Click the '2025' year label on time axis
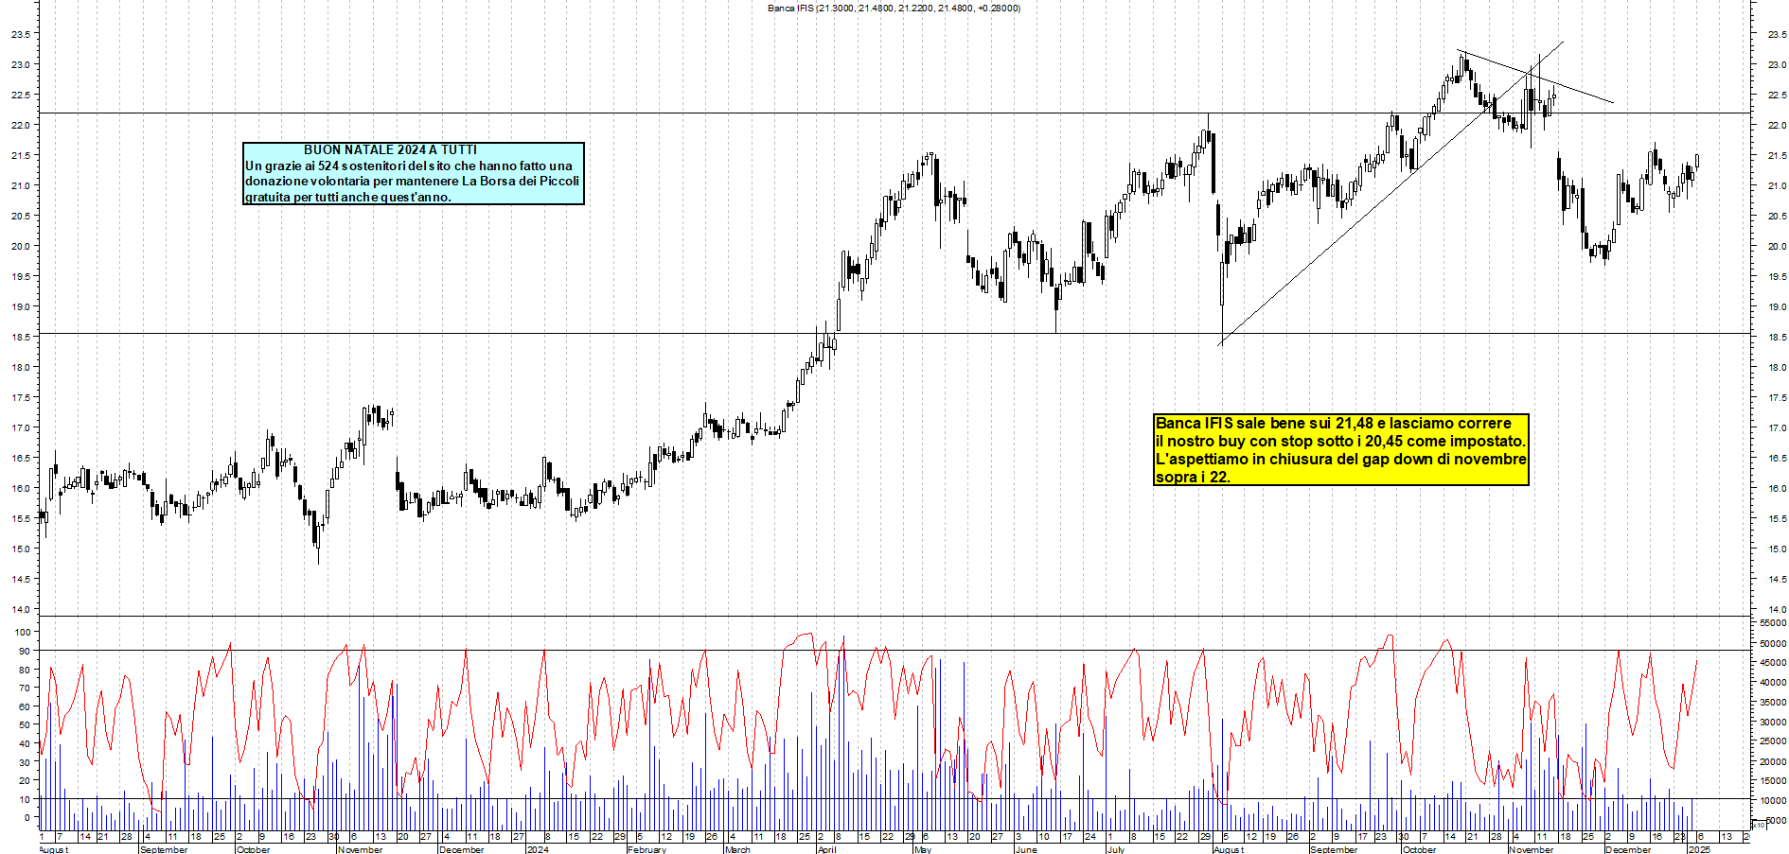 [1699, 849]
